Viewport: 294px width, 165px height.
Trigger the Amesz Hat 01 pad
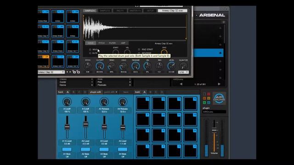tap(58, 61)
